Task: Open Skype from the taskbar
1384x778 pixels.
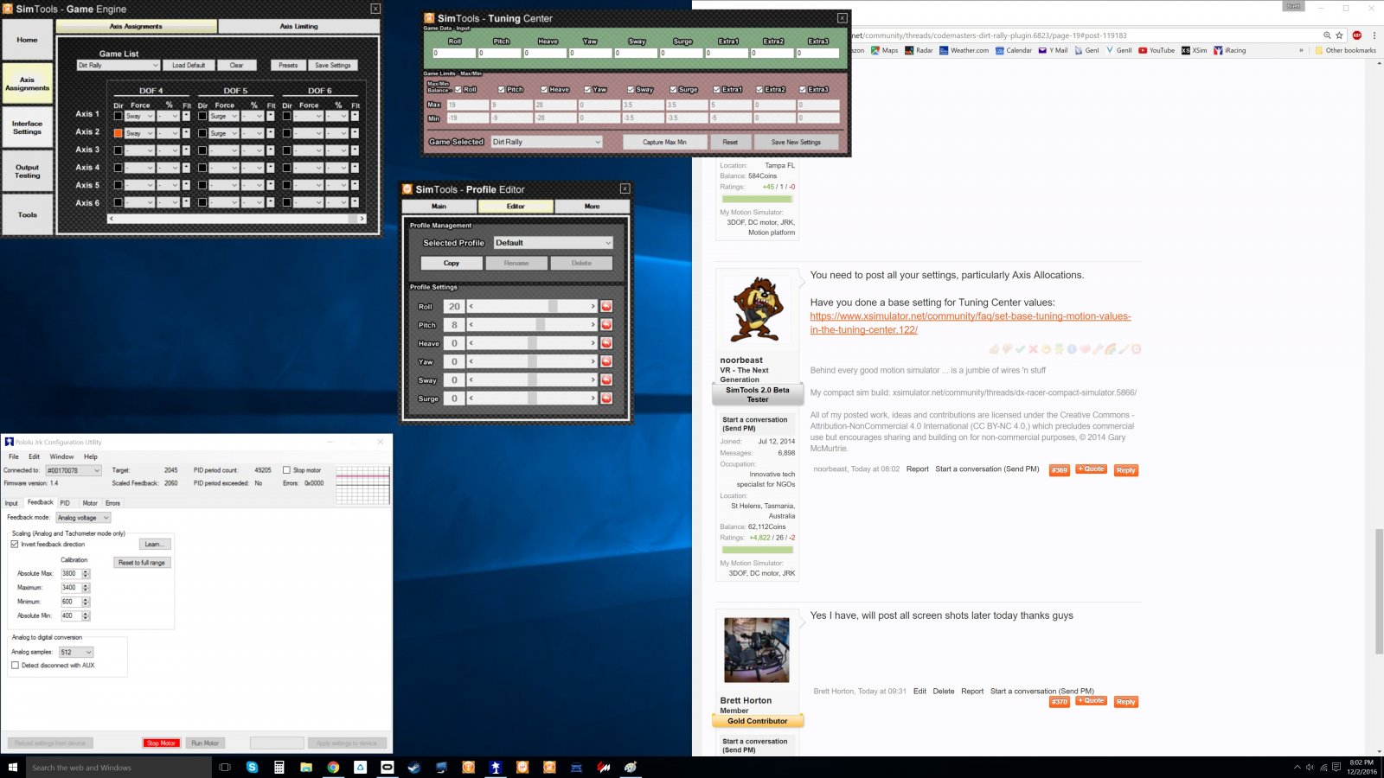Action: tap(252, 767)
